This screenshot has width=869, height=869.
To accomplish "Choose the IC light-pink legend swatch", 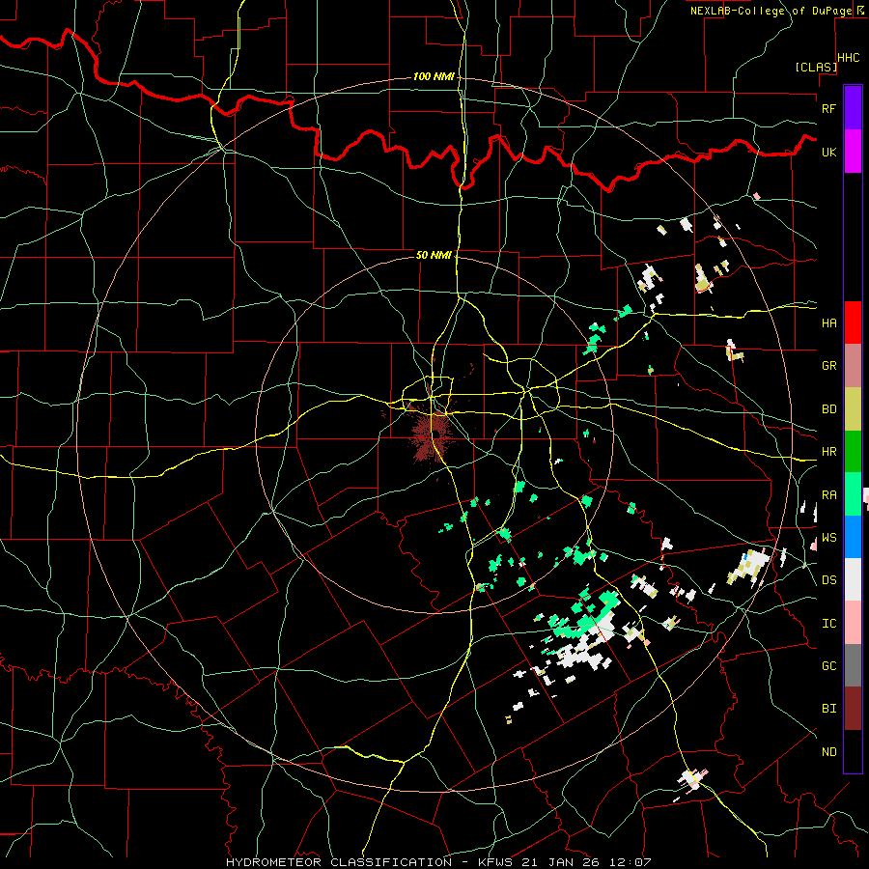I will (853, 623).
